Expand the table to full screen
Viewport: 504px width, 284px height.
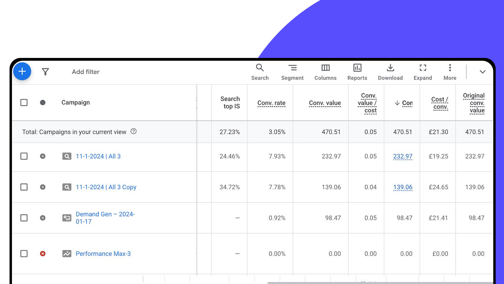click(423, 72)
